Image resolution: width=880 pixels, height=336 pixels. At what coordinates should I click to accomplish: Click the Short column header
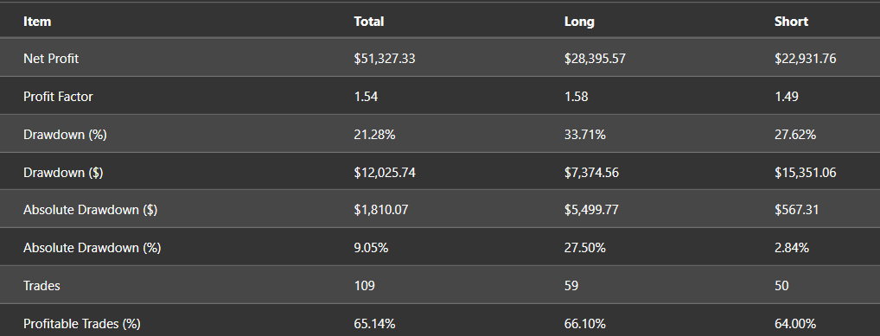tap(791, 22)
